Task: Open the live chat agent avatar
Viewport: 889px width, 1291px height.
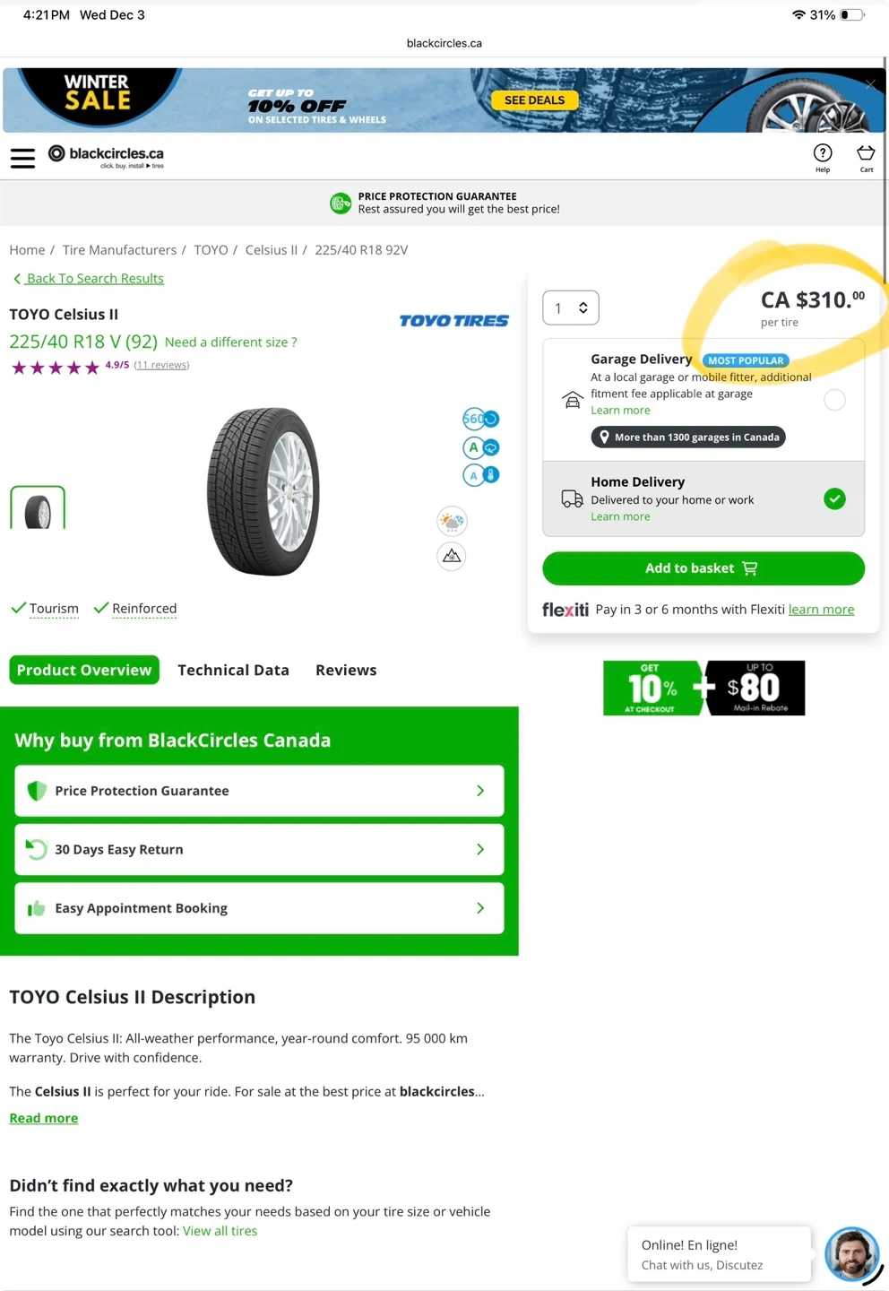Action: coord(850,1253)
